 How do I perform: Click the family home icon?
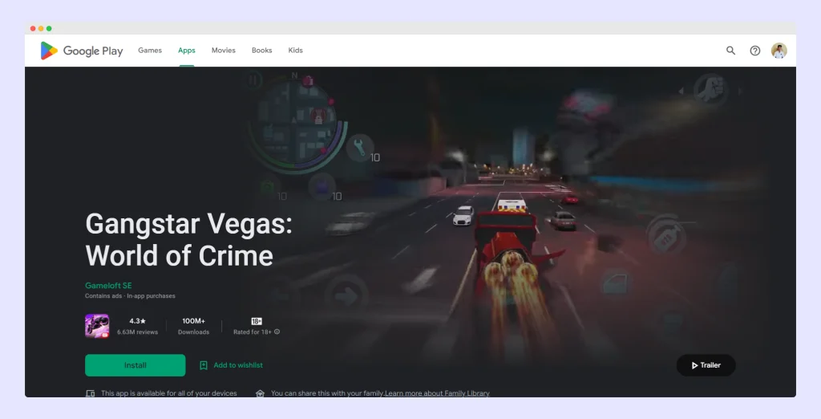click(x=260, y=393)
